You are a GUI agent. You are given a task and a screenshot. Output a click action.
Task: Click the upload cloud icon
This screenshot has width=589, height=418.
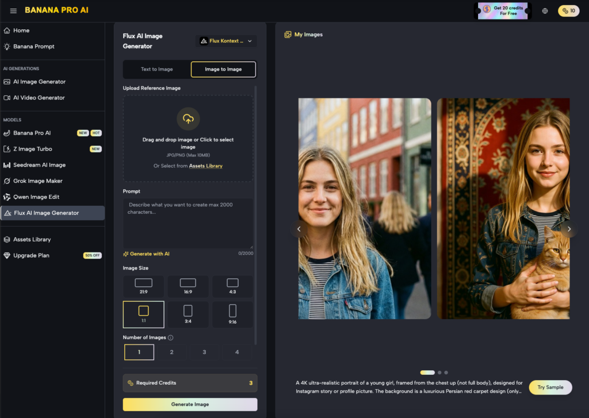[x=188, y=118]
